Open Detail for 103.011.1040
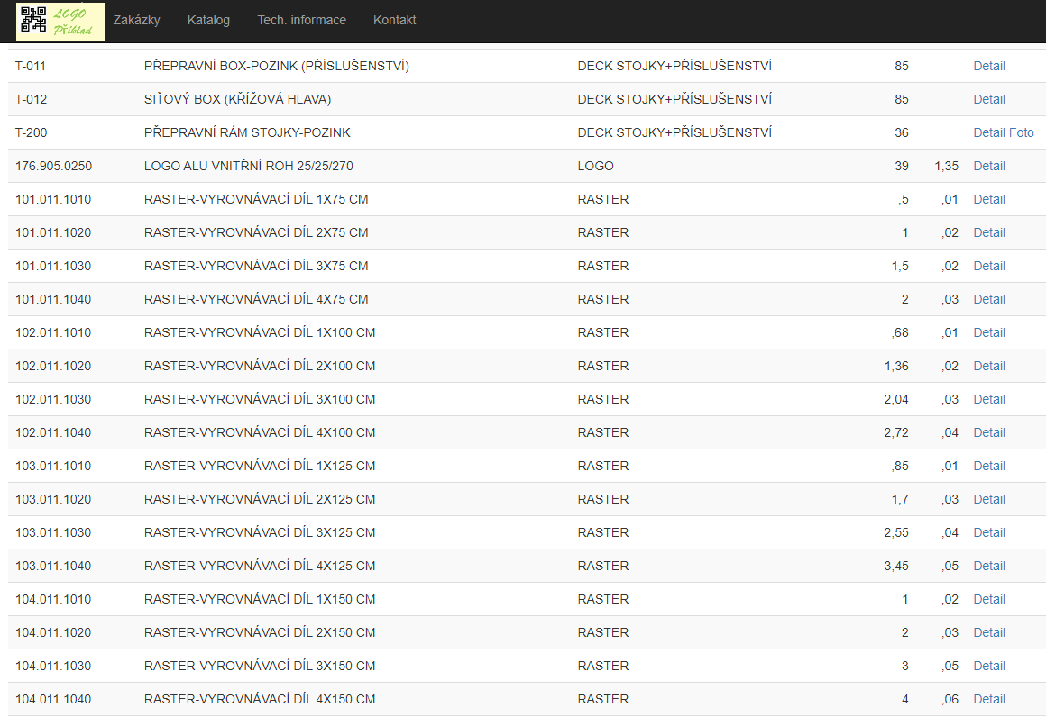Screen dimensions: 1046x717 [x=988, y=566]
